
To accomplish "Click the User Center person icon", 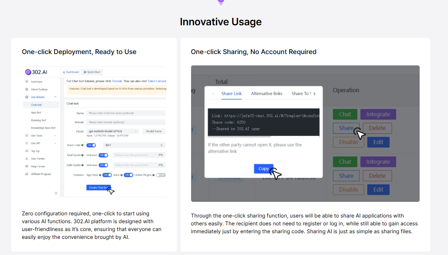I will (27, 159).
